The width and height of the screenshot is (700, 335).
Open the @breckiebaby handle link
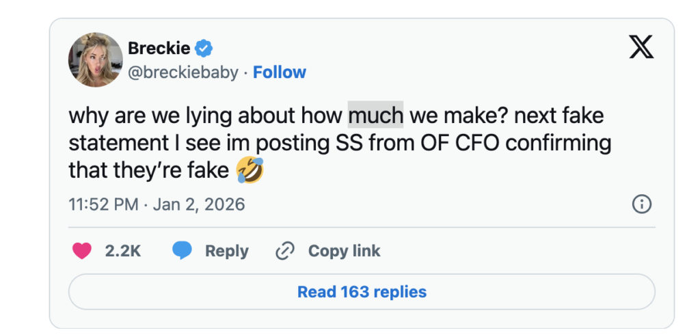tap(183, 72)
